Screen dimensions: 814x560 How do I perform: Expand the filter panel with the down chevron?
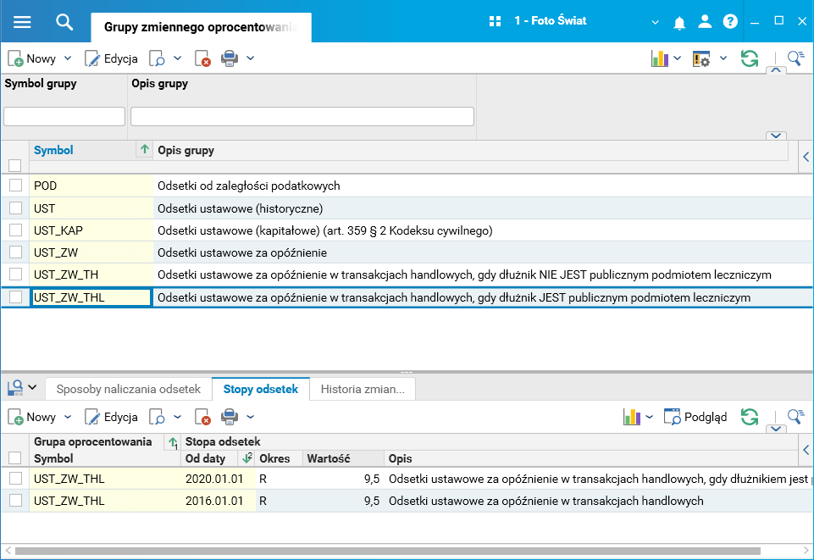point(776,136)
